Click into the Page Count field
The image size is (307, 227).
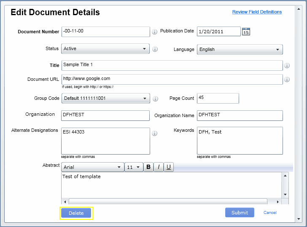click(x=218, y=98)
